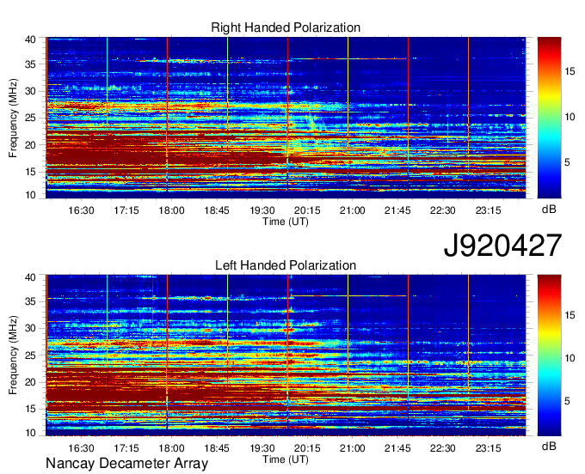This screenshot has width=585, height=474.
Task: Select the 18:45 time tick on the Right Handed plot
Action: [x=217, y=210]
